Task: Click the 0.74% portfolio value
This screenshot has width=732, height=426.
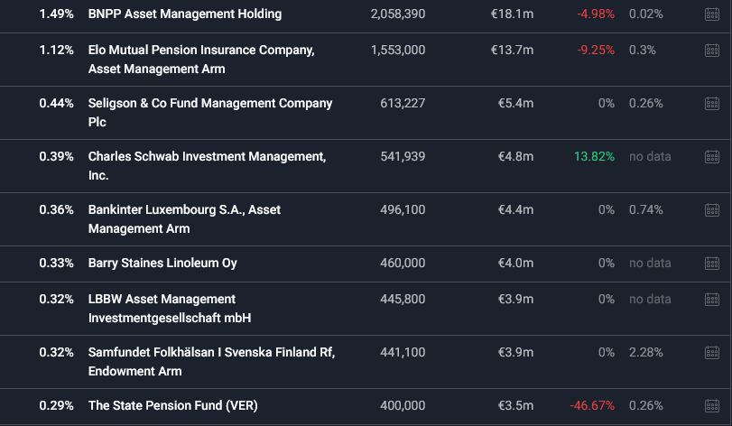Action: coord(646,209)
